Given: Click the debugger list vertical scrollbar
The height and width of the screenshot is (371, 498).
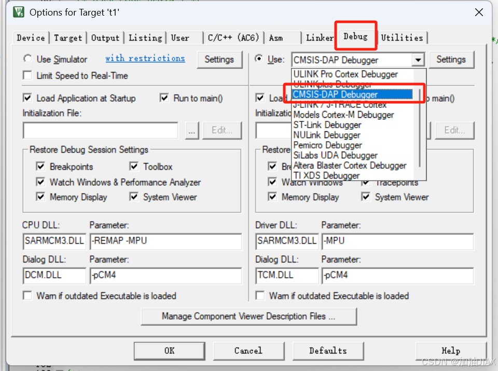Looking at the screenshot, I should pos(420,127).
